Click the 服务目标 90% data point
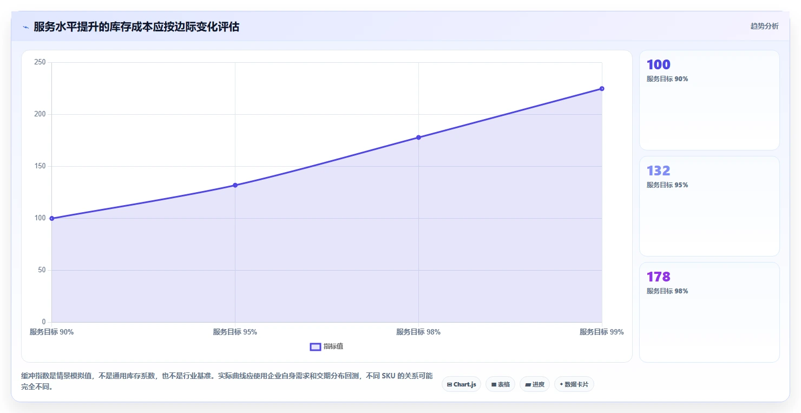The height and width of the screenshot is (413, 801). coord(52,219)
